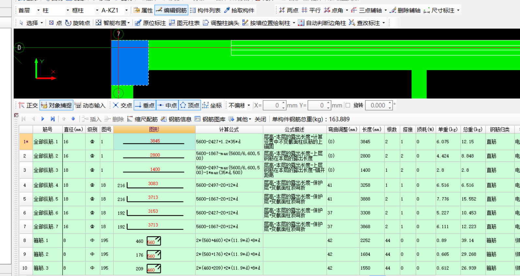Click the blue column in drawing
Image resolution: width=520 pixels, height=276 pixels.
130,63
